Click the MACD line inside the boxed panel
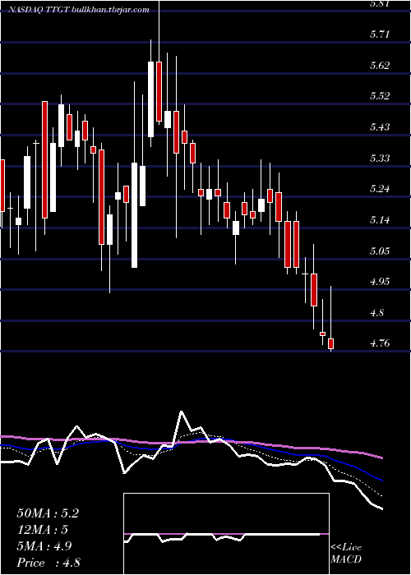The height and width of the screenshot is (575, 411). click(x=222, y=536)
